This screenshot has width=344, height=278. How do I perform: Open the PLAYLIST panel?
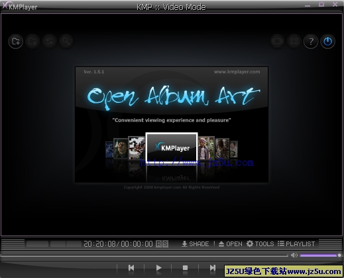pyautogui.click(x=296, y=243)
